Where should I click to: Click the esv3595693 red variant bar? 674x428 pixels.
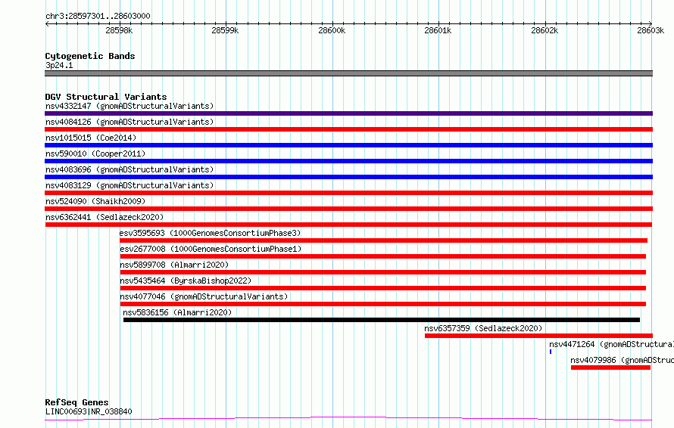[x=384, y=240]
